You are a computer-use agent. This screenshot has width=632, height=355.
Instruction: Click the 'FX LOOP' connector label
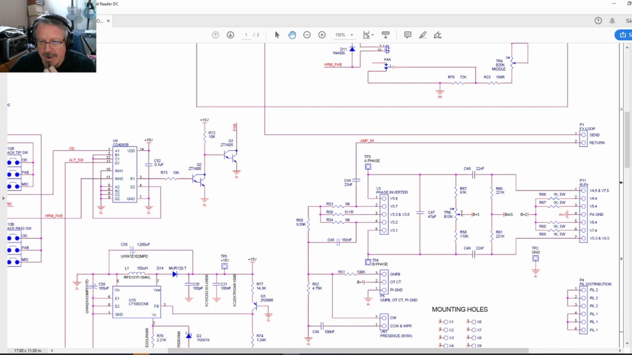[588, 129]
